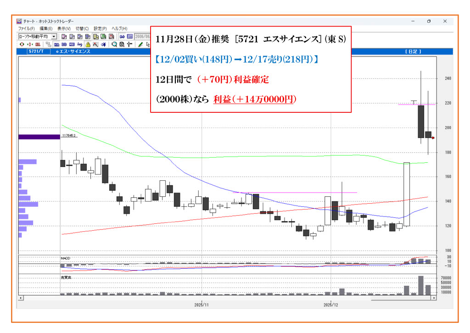Open the ファイル(F) menu
The height and width of the screenshot is (333, 470).
click(27, 28)
